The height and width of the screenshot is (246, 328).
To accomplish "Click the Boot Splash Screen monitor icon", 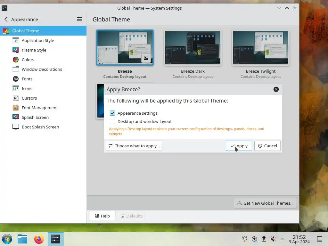I will coord(16,127).
